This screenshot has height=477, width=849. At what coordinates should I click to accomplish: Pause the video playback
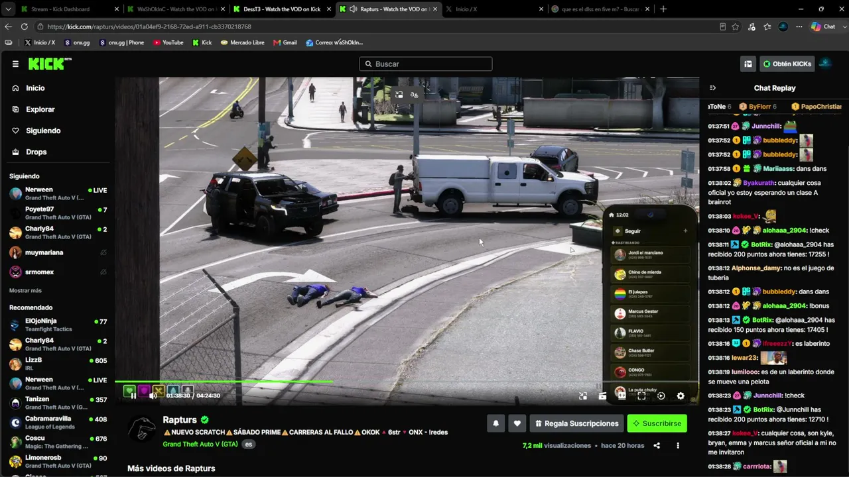[x=133, y=396]
